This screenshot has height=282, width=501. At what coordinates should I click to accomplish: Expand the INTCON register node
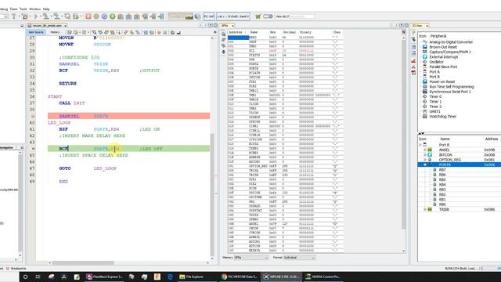point(425,155)
